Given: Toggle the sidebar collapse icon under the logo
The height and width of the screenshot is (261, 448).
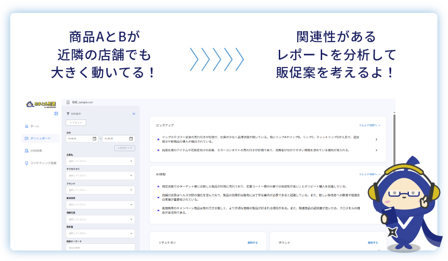Looking at the screenshot, I should (56, 114).
